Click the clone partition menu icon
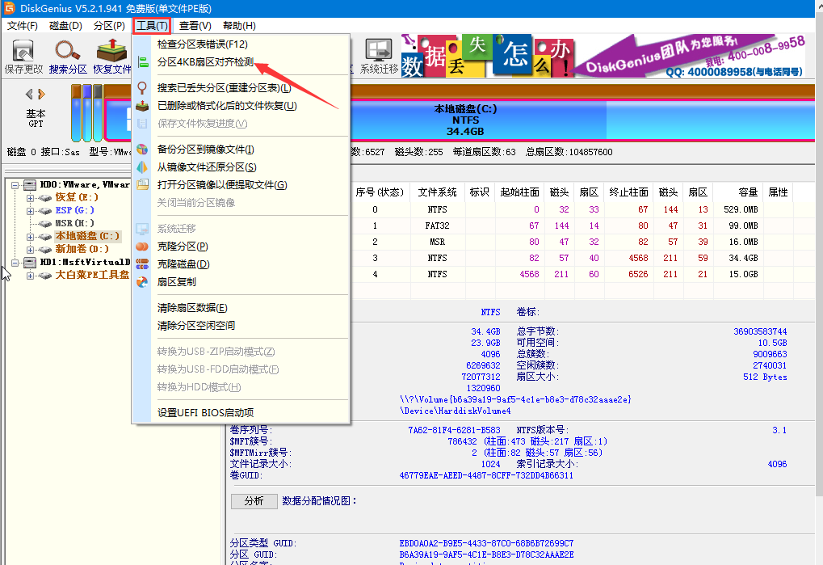The width and height of the screenshot is (823, 565). click(142, 246)
